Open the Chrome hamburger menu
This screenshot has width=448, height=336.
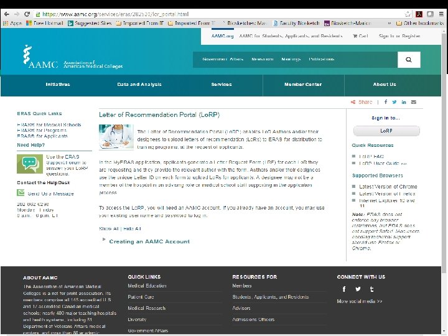441,14
